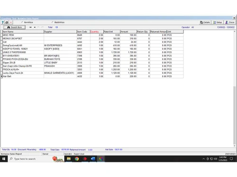Open the notification center icon

tap(231, 159)
